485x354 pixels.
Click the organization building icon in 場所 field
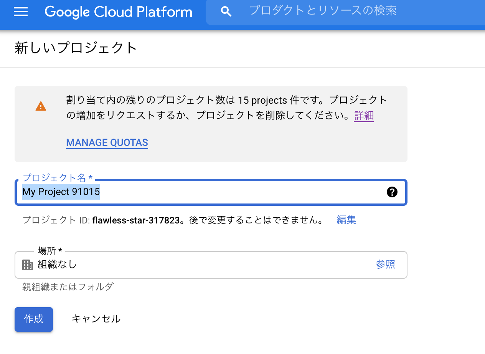click(x=27, y=265)
